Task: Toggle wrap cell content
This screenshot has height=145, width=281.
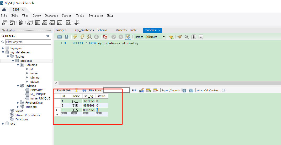Action: coord(224,91)
